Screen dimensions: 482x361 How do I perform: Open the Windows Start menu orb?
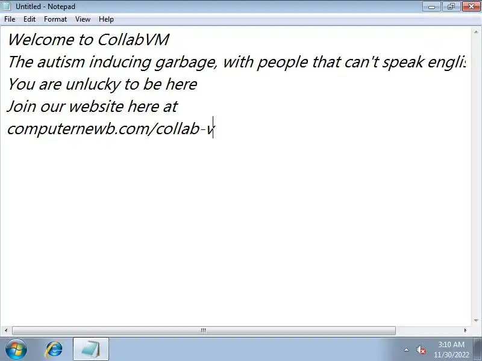[x=16, y=350]
